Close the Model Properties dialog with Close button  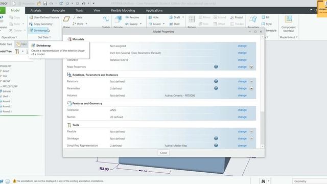tap(163, 153)
